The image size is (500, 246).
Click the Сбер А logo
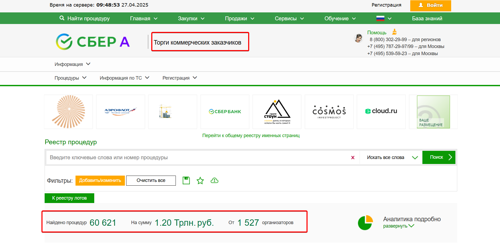tap(93, 42)
